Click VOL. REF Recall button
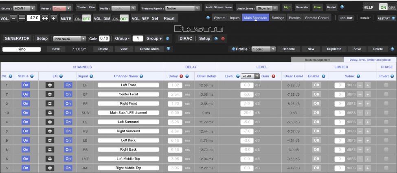This screenshot has height=173, width=397. (x=169, y=18)
